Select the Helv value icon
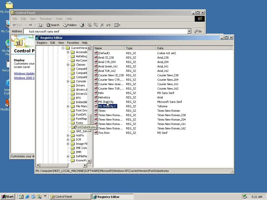Screen dimensions: 267x200 pos(96,93)
